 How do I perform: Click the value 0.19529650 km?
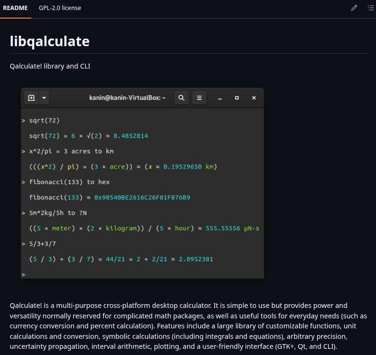pos(188,167)
